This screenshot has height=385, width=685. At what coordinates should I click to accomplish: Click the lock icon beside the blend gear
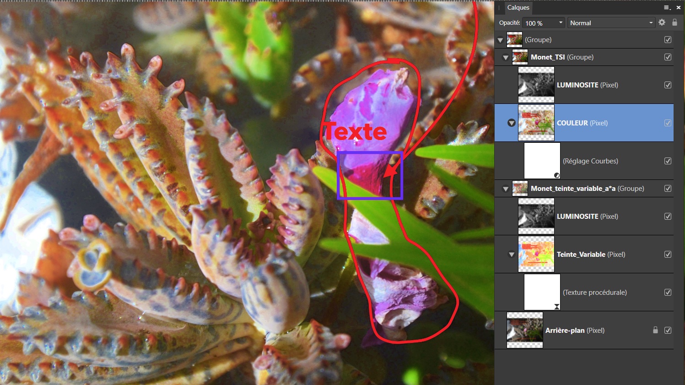pyautogui.click(x=674, y=22)
